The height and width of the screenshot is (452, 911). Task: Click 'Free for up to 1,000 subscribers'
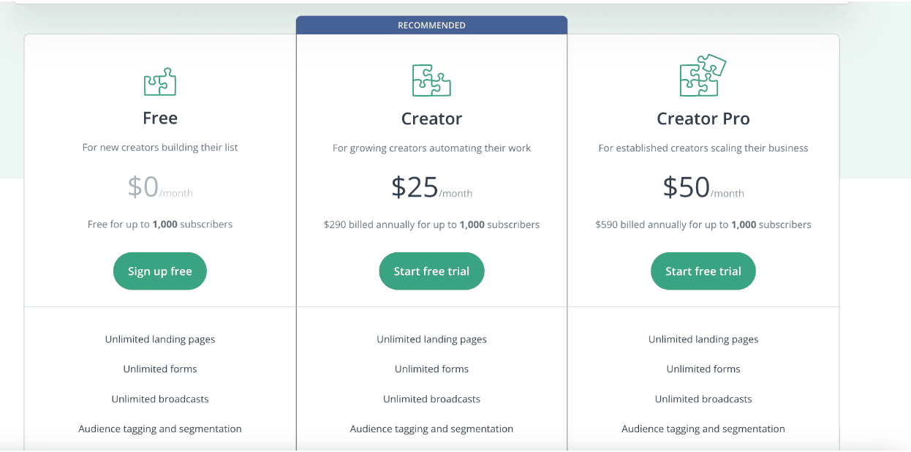[160, 224]
